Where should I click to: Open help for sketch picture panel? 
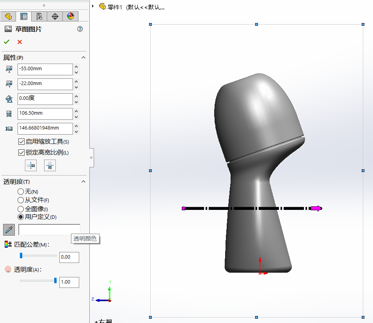(80, 29)
